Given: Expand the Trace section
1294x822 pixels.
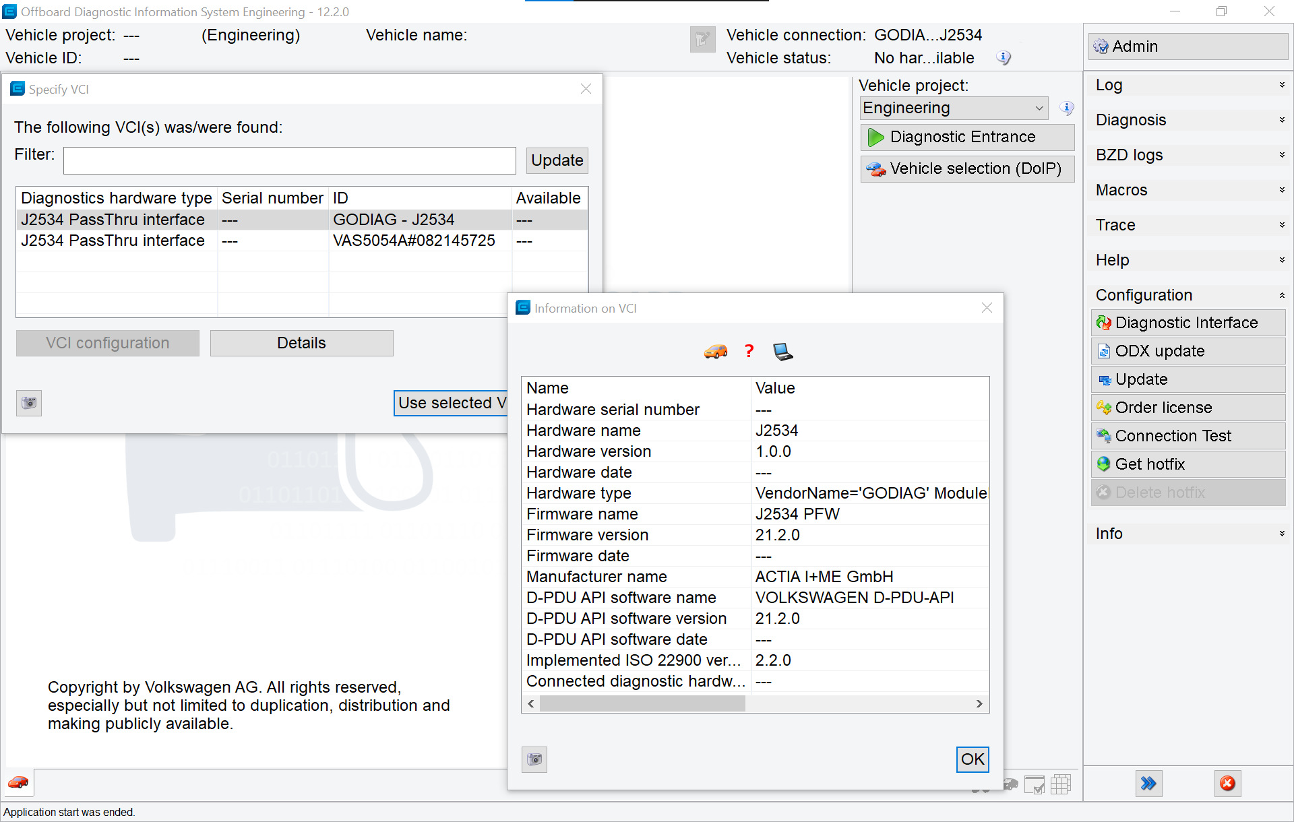Looking at the screenshot, I should click(1188, 225).
